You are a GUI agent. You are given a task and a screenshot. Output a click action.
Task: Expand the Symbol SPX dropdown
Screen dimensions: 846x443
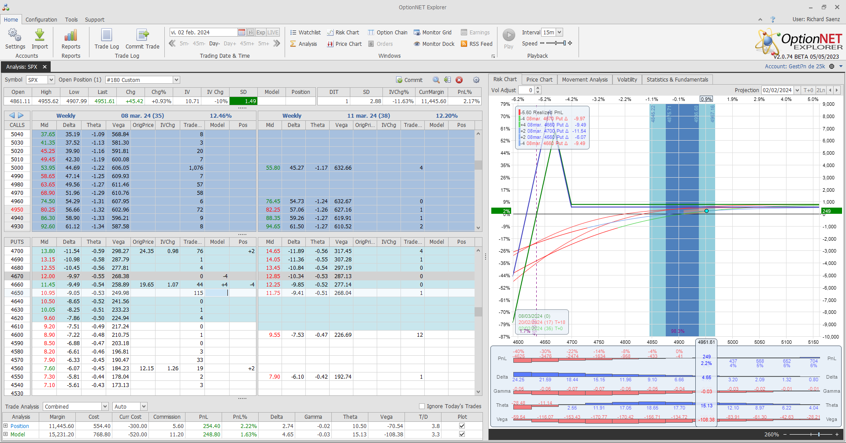(x=51, y=80)
